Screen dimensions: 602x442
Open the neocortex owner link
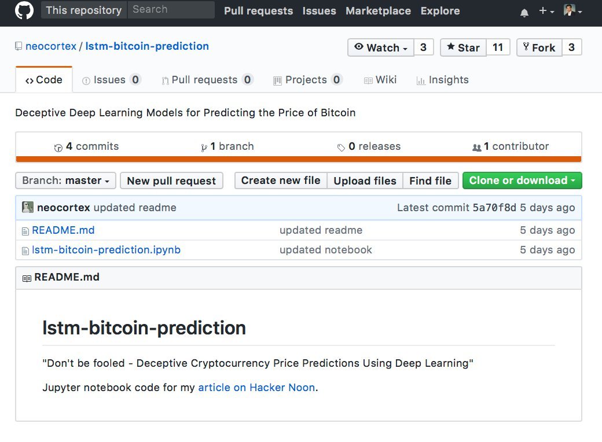coord(51,46)
